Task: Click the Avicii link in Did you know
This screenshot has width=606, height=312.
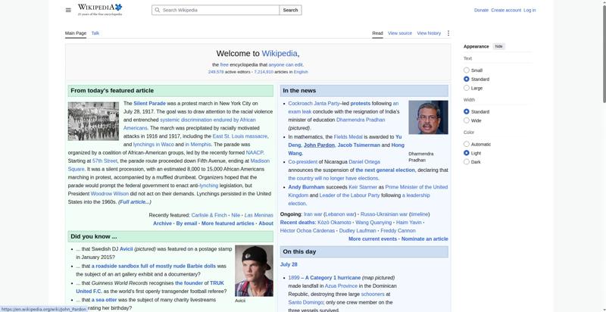Action: 127,249
